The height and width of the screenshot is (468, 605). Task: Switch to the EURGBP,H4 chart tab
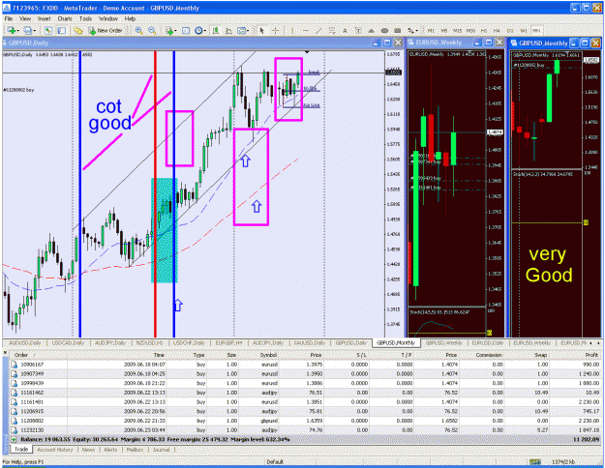228,342
